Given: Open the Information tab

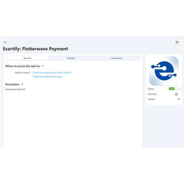Looking at the screenshot, I should point(117,58).
